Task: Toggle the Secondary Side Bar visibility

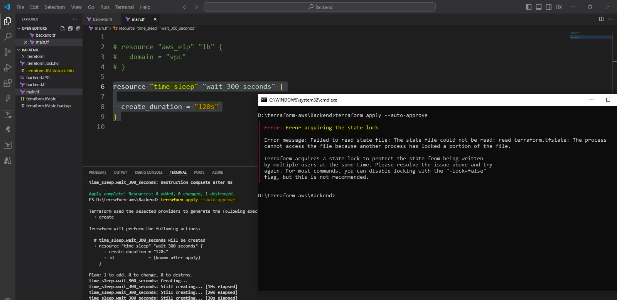Action: coord(549,7)
